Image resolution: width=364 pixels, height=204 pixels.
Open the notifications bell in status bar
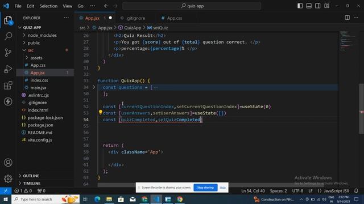point(356,191)
